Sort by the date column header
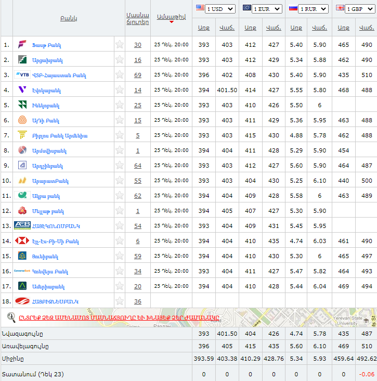This screenshot has height=381, width=377. (x=172, y=17)
